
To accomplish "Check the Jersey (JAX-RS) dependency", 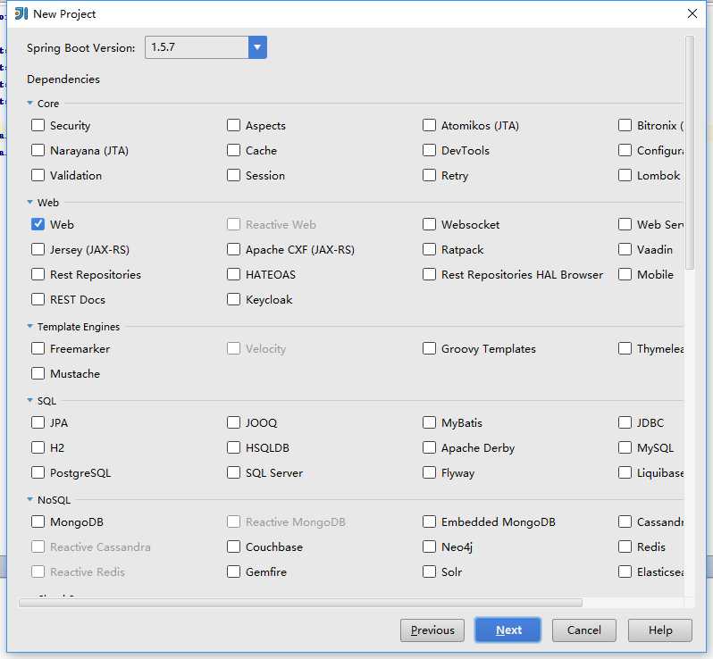I will pos(38,249).
